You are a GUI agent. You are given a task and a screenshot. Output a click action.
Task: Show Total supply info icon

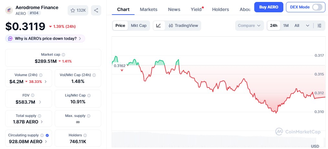coord(39,116)
